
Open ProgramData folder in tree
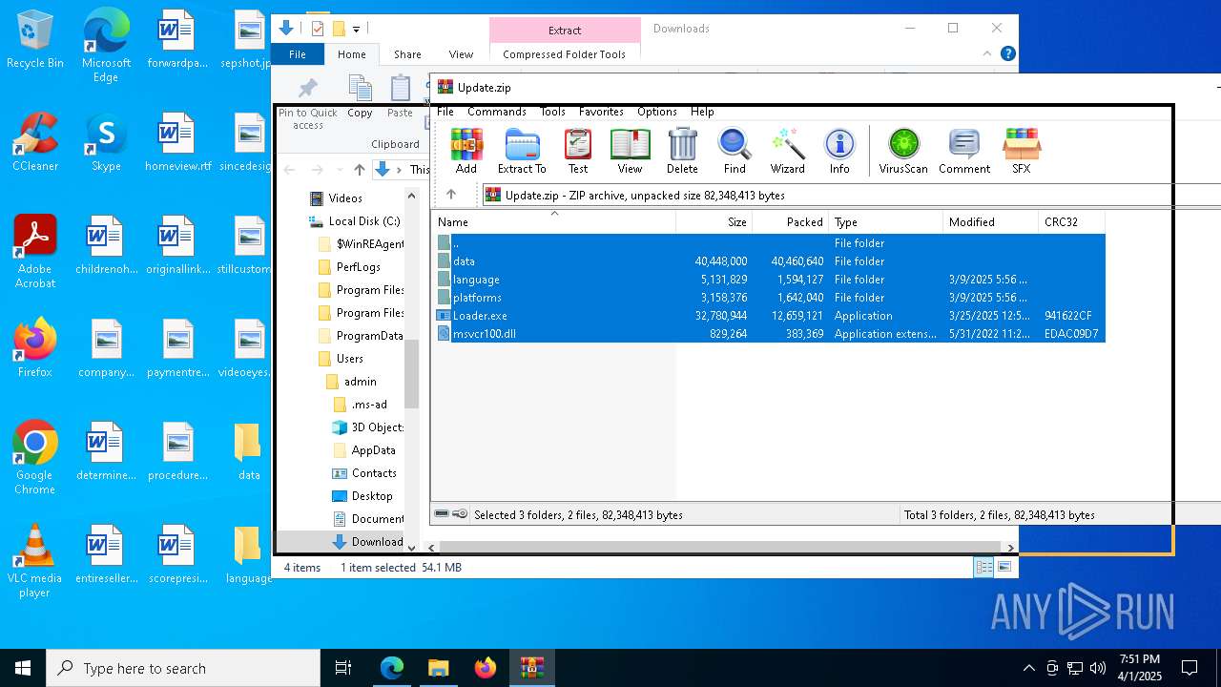click(x=362, y=336)
